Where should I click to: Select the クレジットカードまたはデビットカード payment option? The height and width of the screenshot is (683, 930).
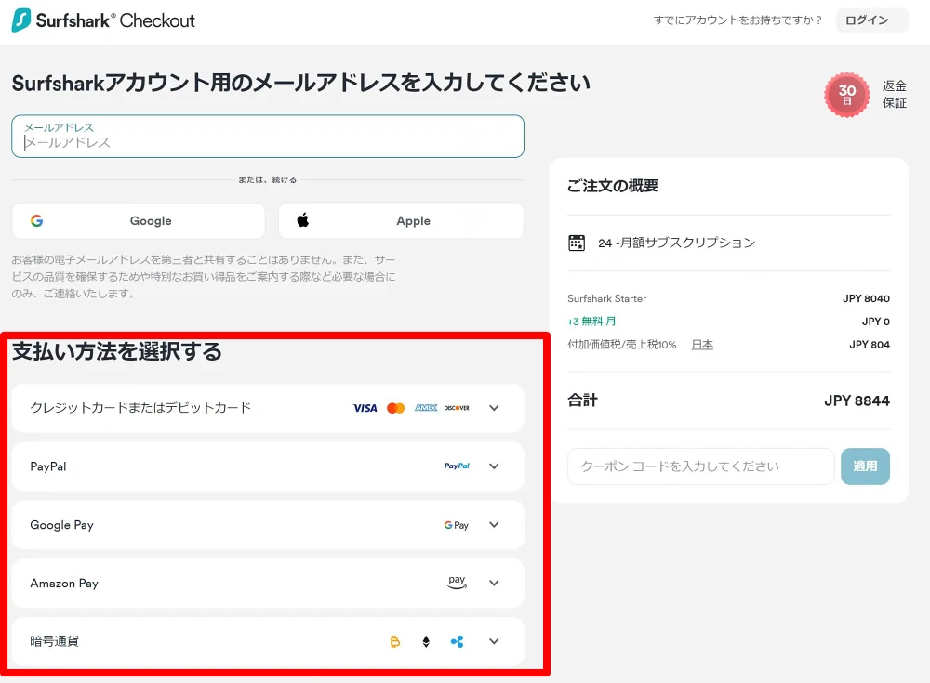[x=268, y=408]
